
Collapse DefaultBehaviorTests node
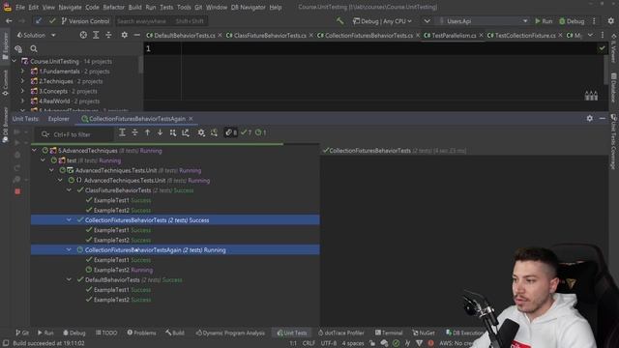point(69,279)
